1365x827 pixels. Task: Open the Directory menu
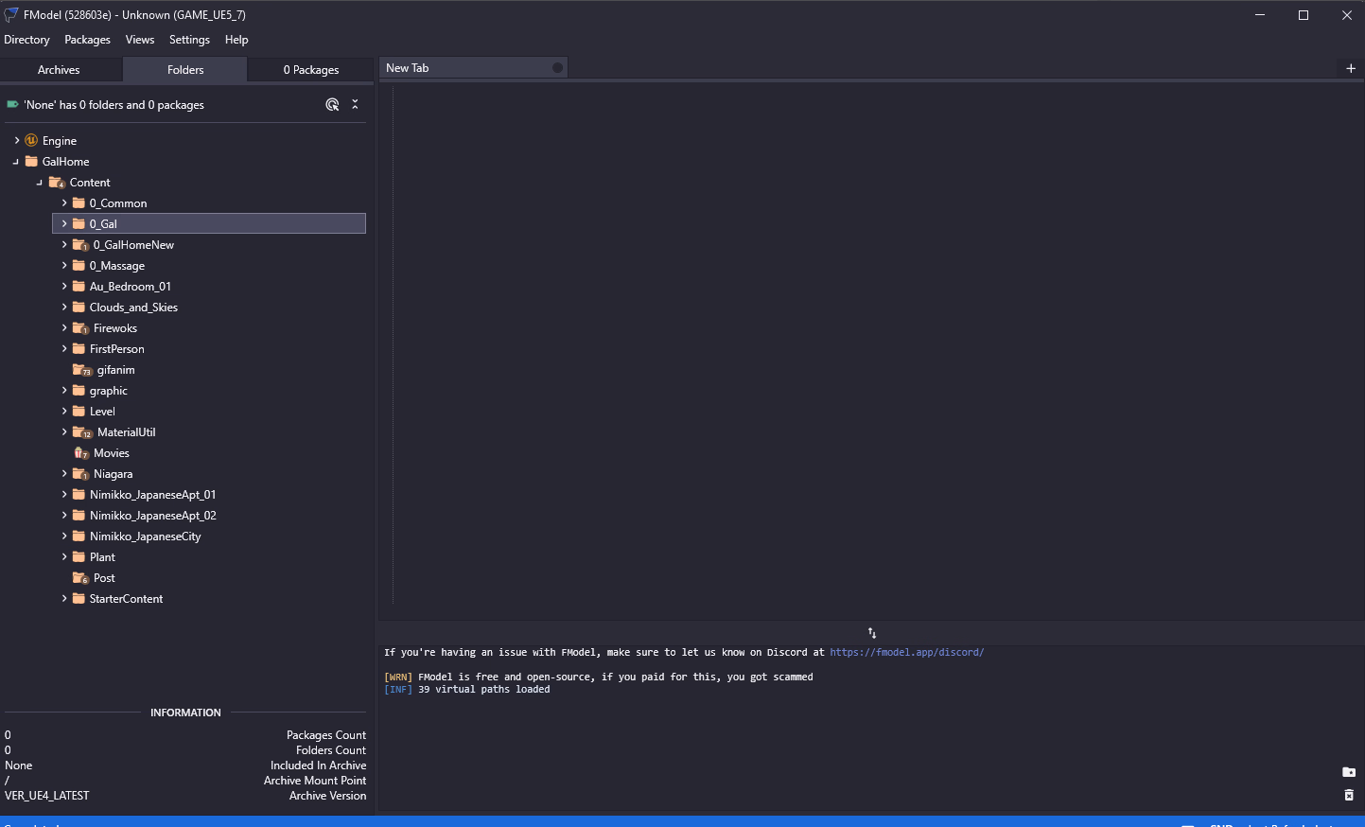click(26, 40)
